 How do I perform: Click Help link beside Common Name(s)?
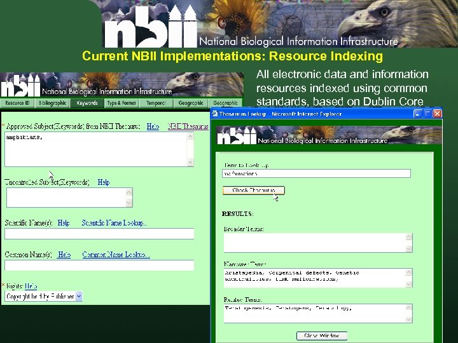(64, 255)
